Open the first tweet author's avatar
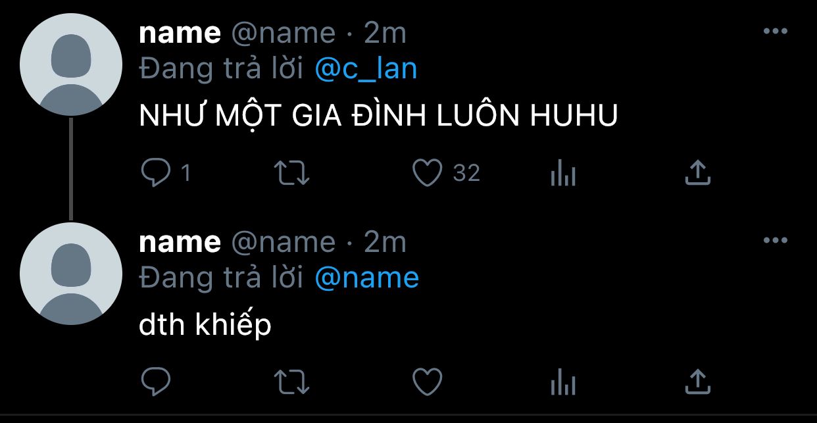Screen dimensions: 817x423 [x=71, y=64]
